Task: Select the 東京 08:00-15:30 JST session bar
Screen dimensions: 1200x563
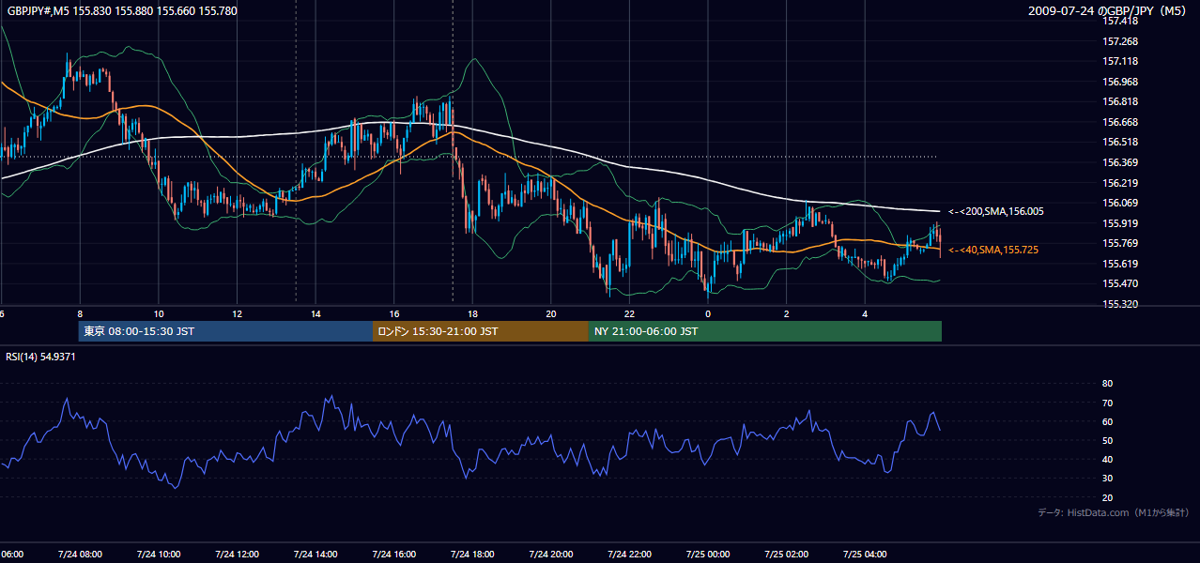Action: click(225, 331)
